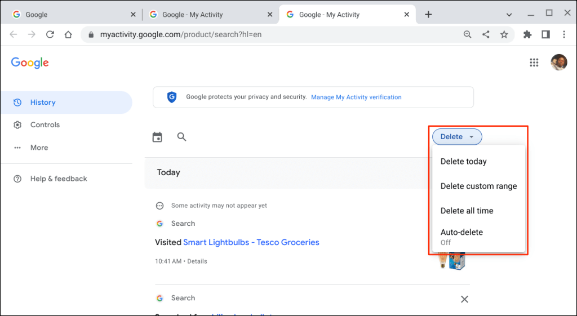577x316 pixels.
Task: Select Delete today from menu
Action: pos(463,162)
